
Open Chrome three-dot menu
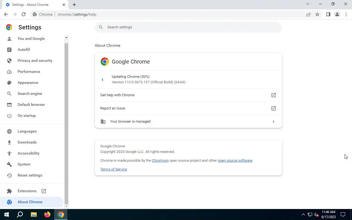click(x=346, y=14)
